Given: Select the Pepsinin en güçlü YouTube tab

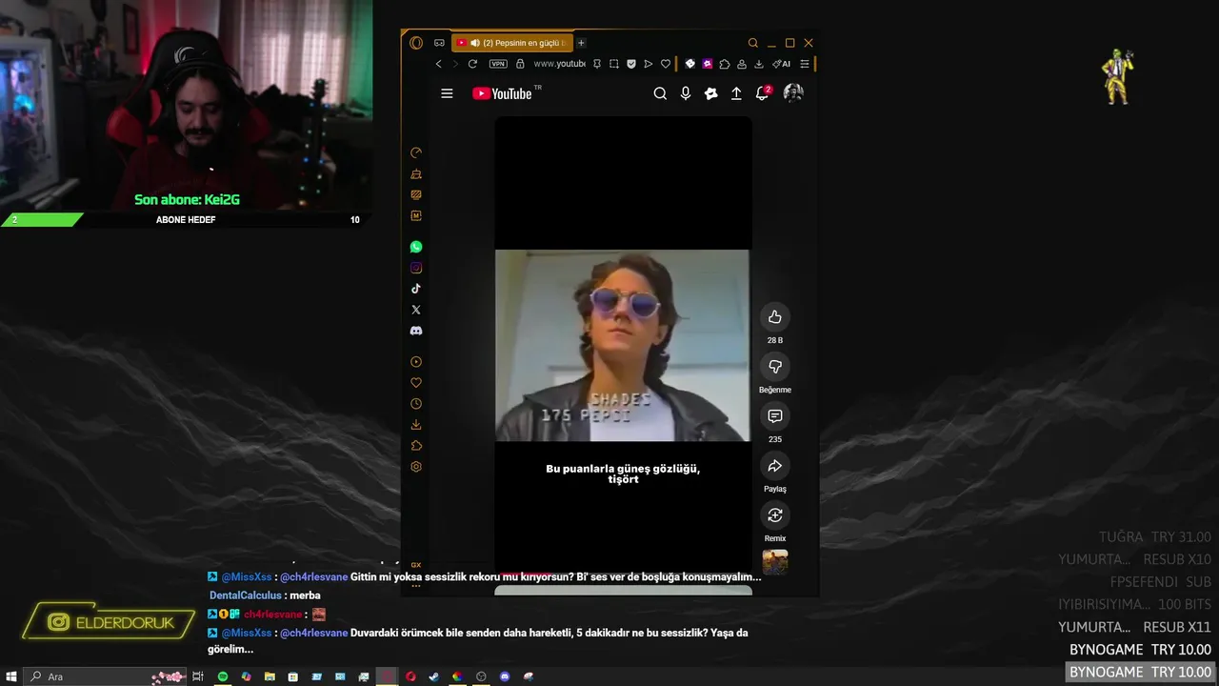Looking at the screenshot, I should pos(511,43).
